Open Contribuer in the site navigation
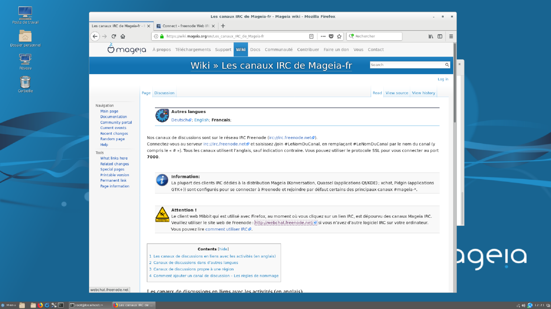 308,49
